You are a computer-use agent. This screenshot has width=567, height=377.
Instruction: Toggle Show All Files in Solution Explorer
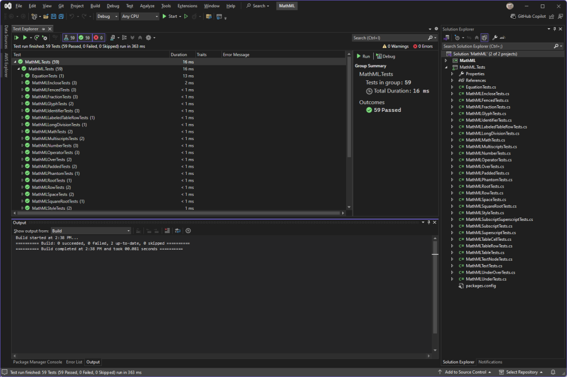click(484, 38)
